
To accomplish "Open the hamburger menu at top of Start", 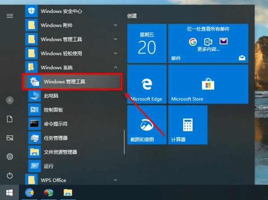I will [x=10, y=16].
